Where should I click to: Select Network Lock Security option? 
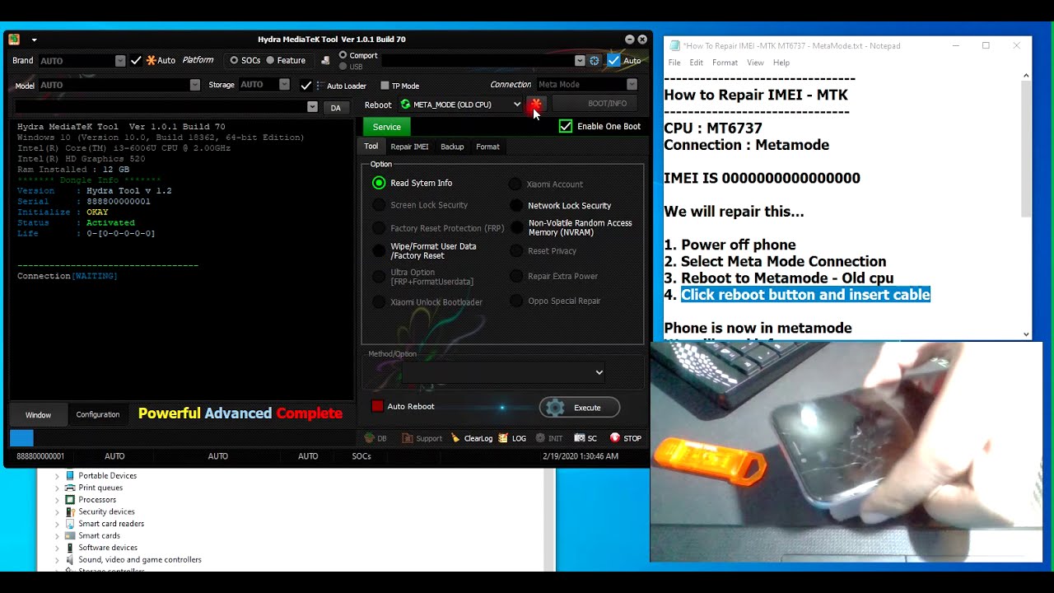tap(515, 206)
